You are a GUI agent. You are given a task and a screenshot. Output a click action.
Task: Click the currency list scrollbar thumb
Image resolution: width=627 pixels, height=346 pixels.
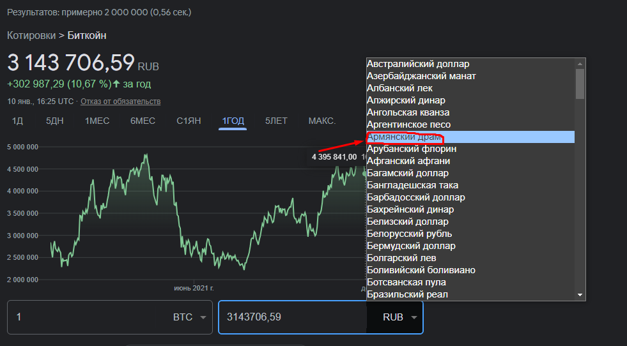[580, 84]
